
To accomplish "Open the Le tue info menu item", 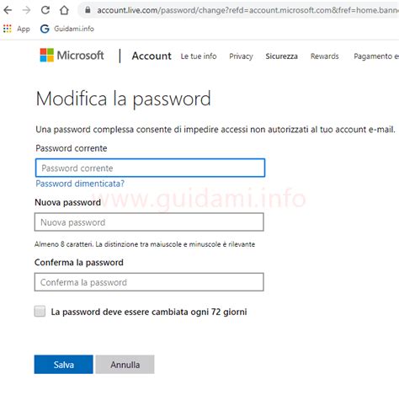I will (x=199, y=56).
